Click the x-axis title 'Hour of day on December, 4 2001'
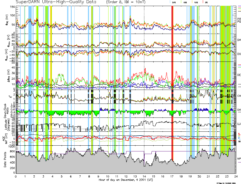The image size is (241, 184). pyautogui.click(x=125, y=180)
